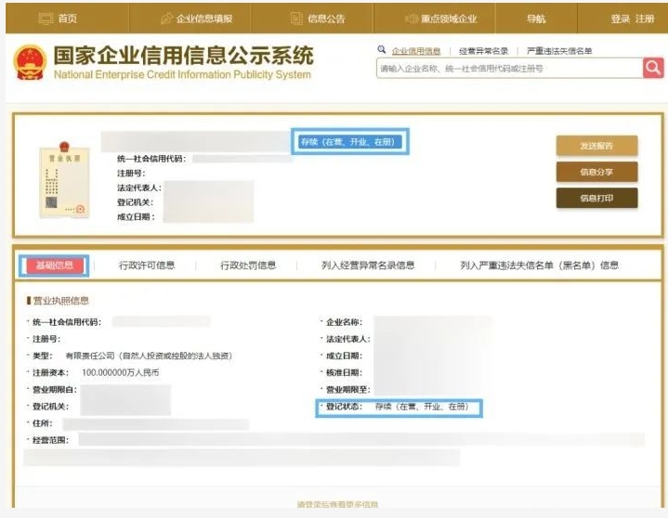Click the document icon beside 信息公告
668x518 pixels.
[x=296, y=19]
